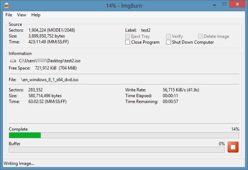Click the 0% buffer percentage label
This screenshot has width=248, height=170.
coord(222,144)
